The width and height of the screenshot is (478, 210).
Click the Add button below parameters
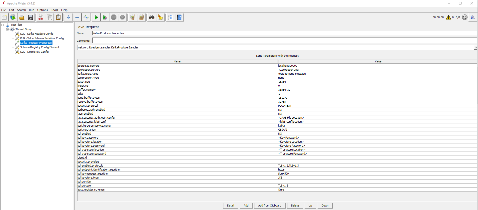tap(246, 206)
